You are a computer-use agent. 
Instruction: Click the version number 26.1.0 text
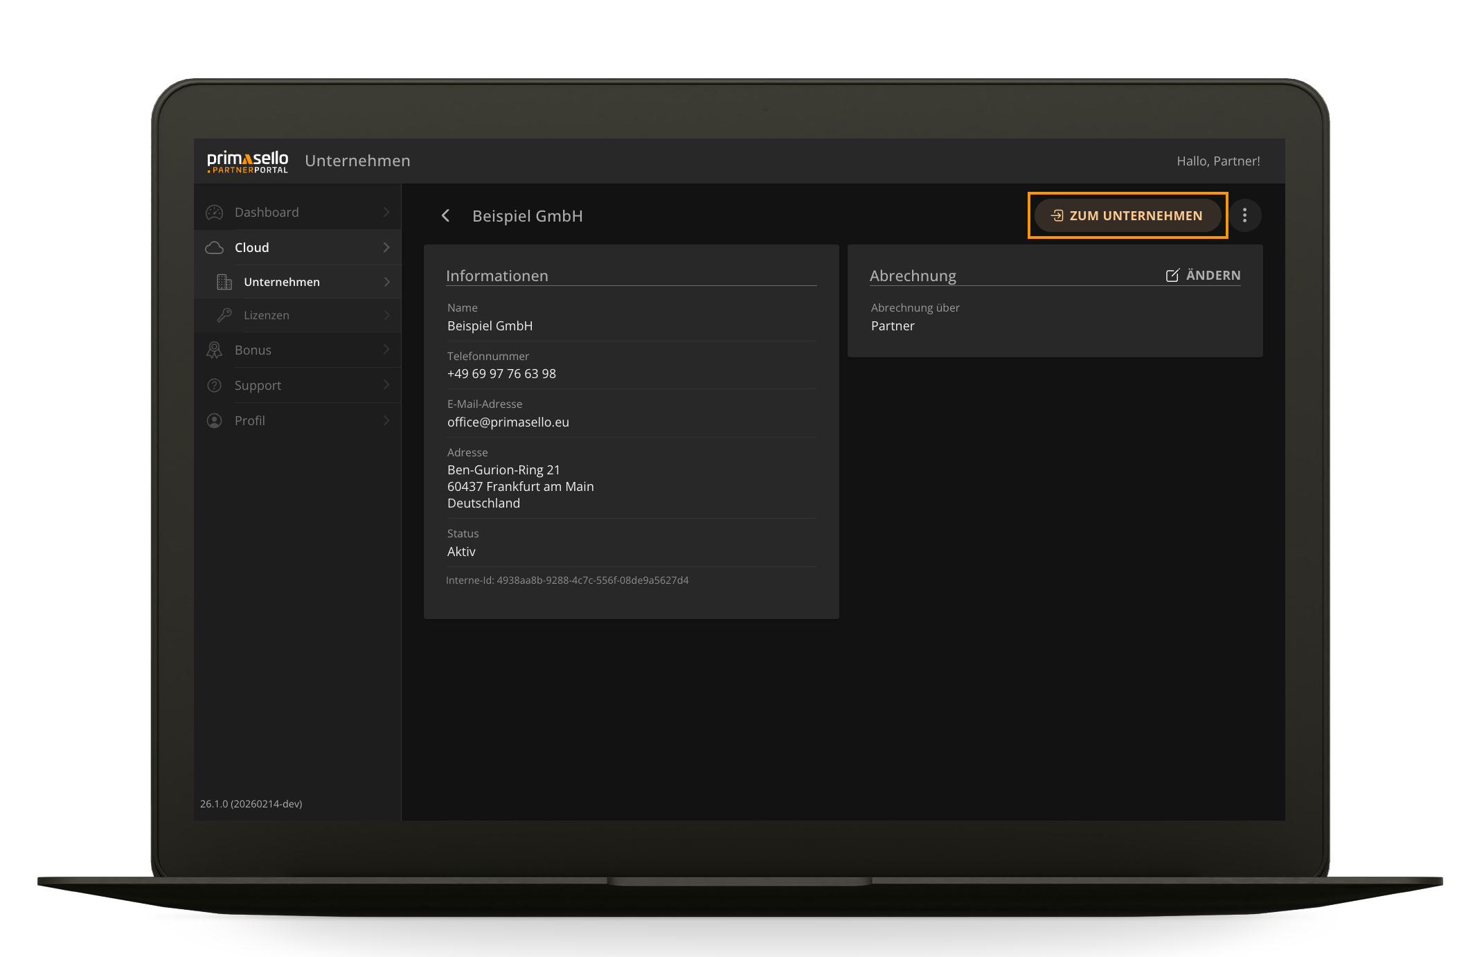pos(251,804)
